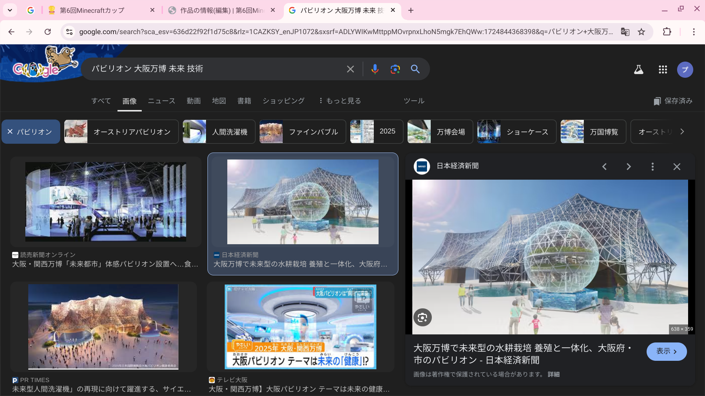
Task: Switch to the すべて results tab
Action: (x=101, y=101)
